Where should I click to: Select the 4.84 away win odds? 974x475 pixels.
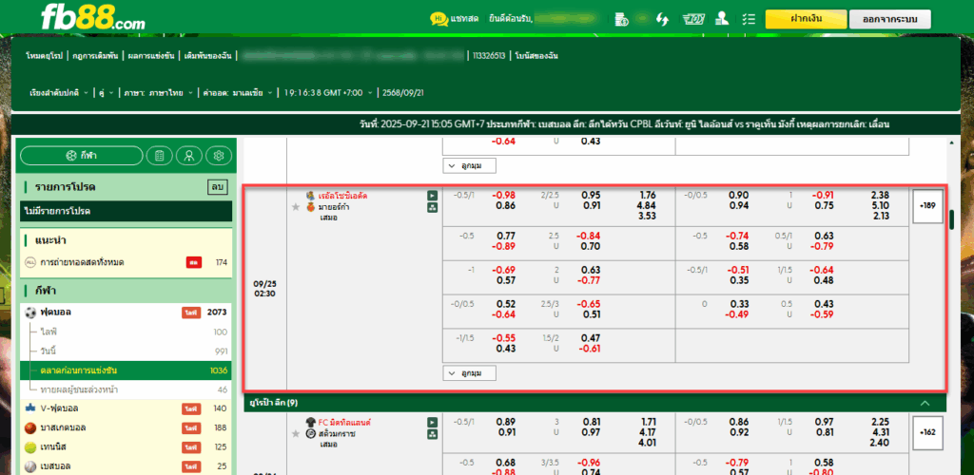point(647,206)
